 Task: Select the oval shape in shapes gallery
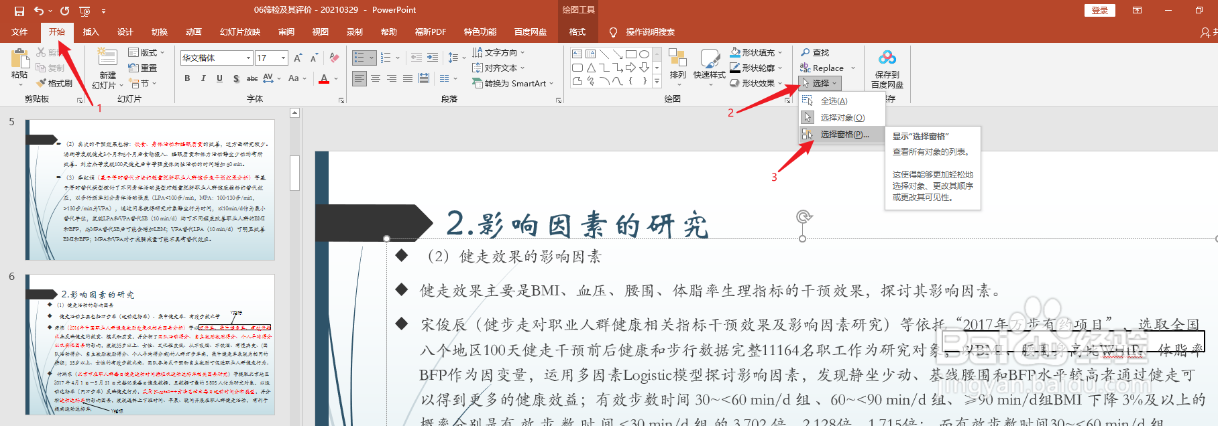644,54
